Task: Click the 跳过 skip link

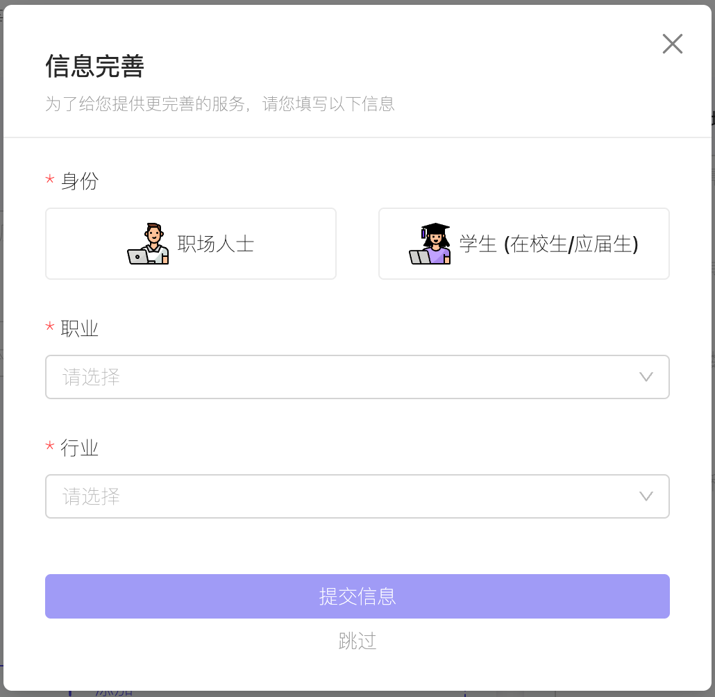Action: [357, 641]
